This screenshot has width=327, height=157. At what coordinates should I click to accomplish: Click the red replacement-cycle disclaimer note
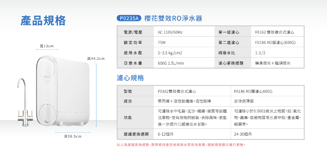[181, 145]
